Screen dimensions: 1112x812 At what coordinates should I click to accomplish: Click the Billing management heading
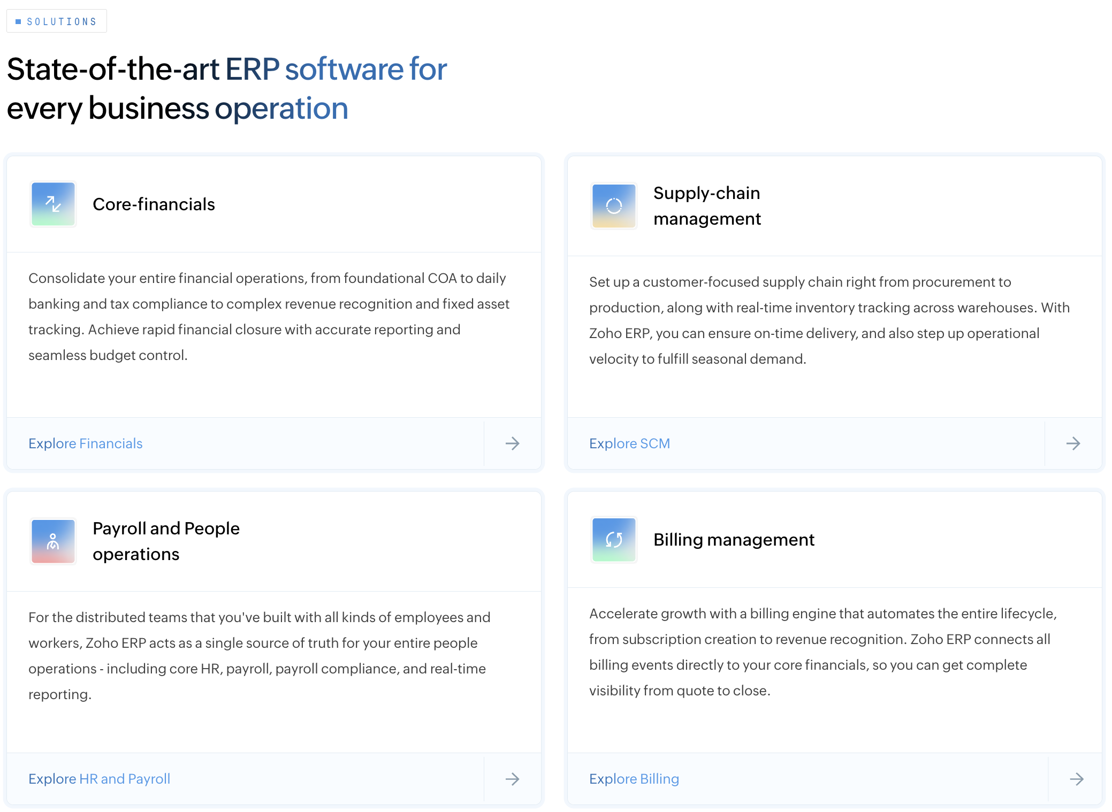(734, 539)
